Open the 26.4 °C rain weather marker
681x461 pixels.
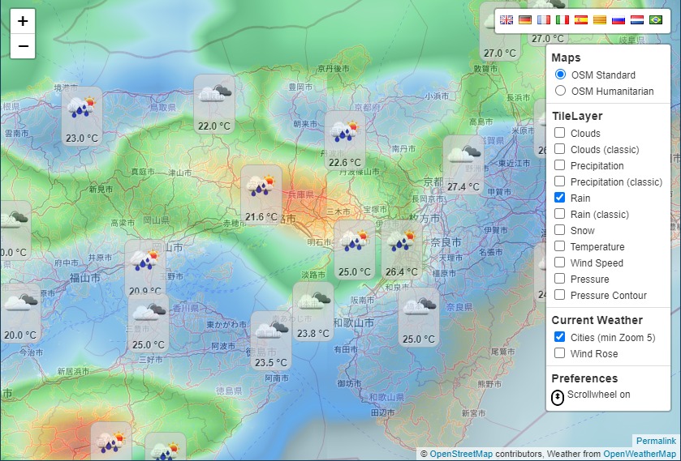click(x=402, y=250)
